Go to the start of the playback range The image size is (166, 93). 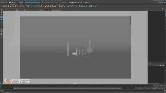154,86
